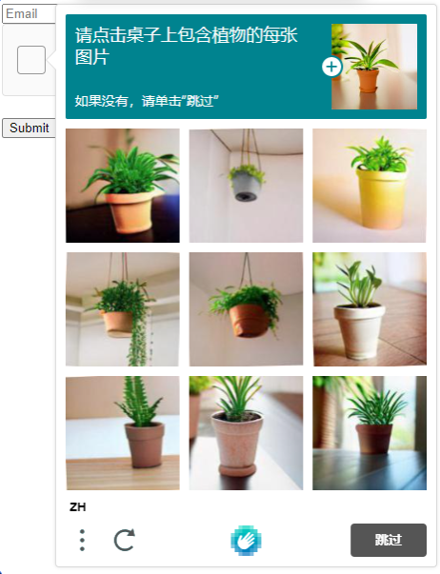This screenshot has width=440, height=574.
Task: Select the hanging terracotta fern image
Action: pos(247,309)
